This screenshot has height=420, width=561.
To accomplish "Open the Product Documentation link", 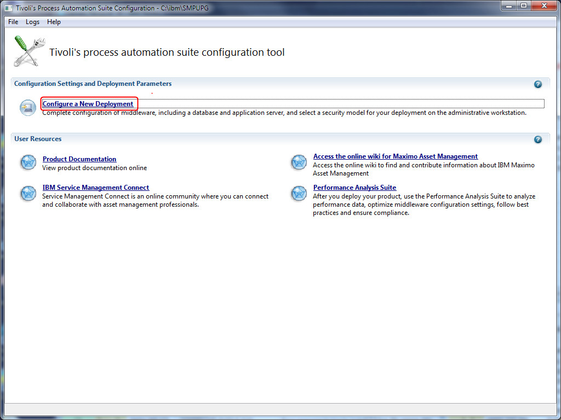I will (79, 159).
